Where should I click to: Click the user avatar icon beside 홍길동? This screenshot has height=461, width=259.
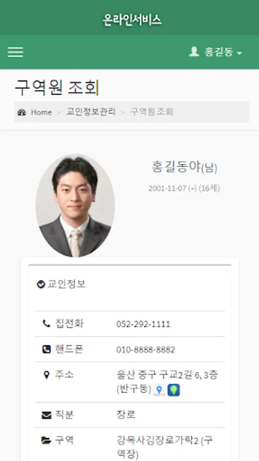tap(194, 52)
